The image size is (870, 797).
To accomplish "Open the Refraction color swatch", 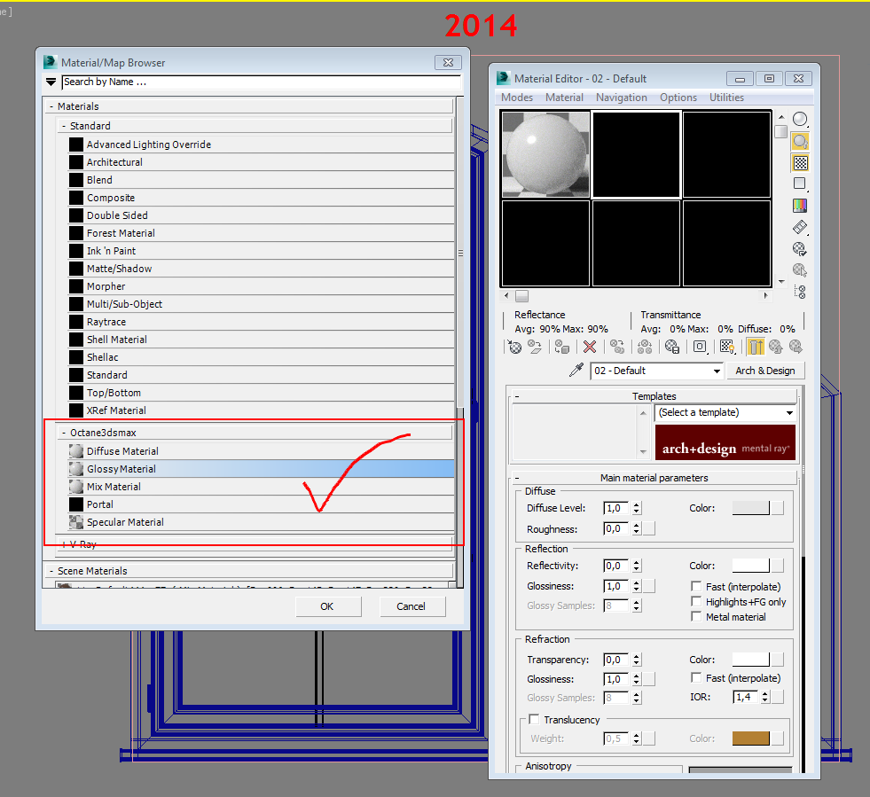I will (750, 659).
